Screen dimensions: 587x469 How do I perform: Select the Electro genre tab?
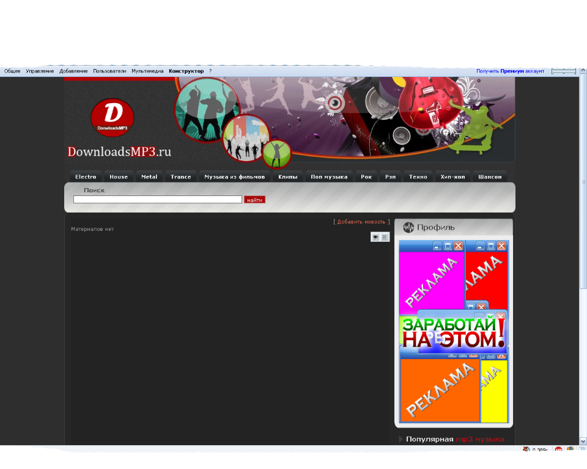pos(86,176)
